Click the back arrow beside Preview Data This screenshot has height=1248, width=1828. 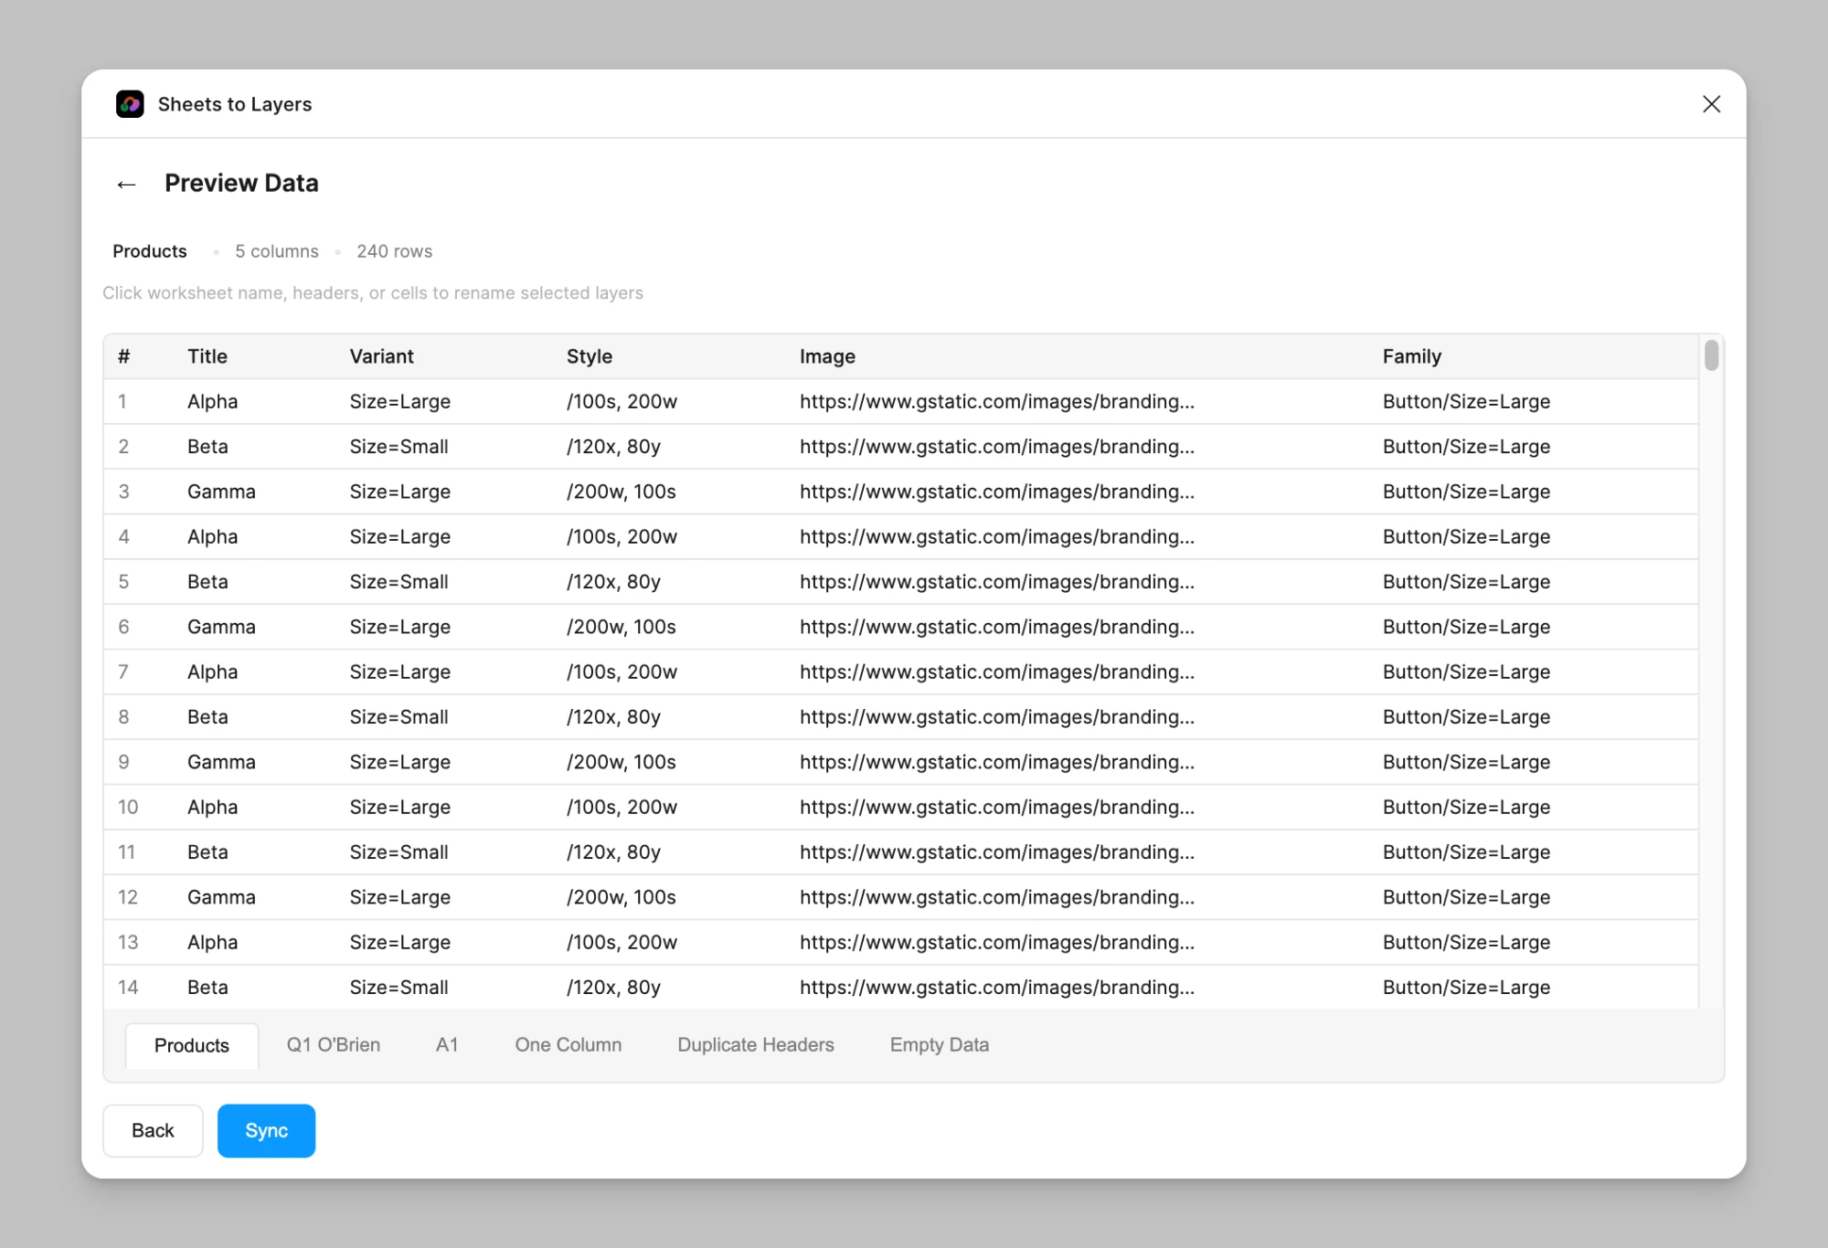[126, 185]
